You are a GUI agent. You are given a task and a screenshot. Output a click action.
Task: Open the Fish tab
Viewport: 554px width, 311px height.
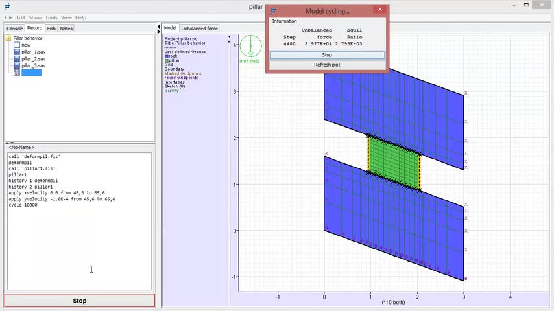(51, 29)
